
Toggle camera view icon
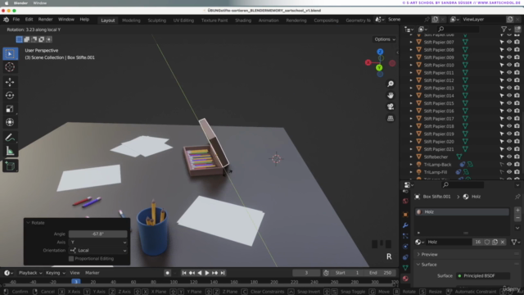point(391,107)
